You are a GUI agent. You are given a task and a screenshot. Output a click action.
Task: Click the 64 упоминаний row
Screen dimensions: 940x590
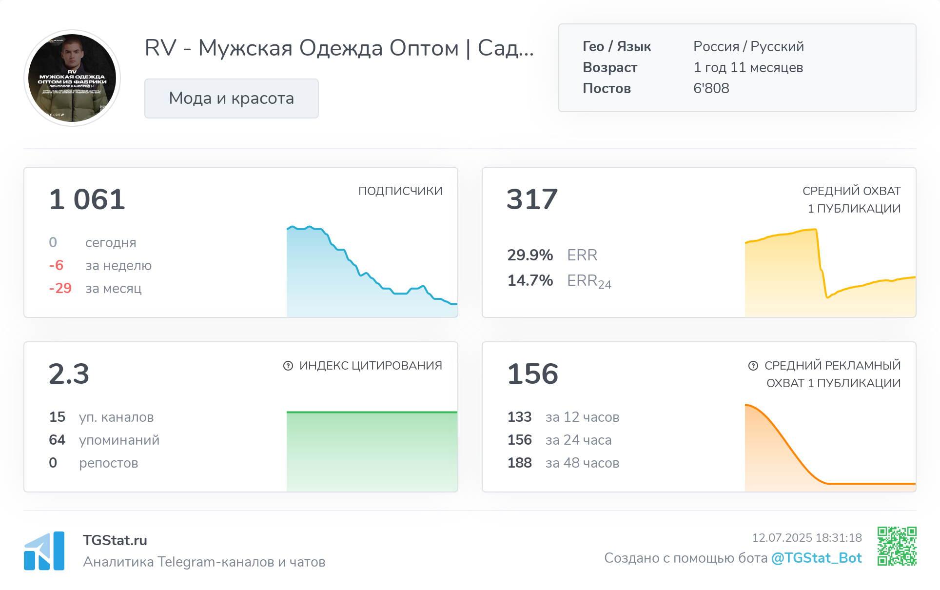coord(104,440)
